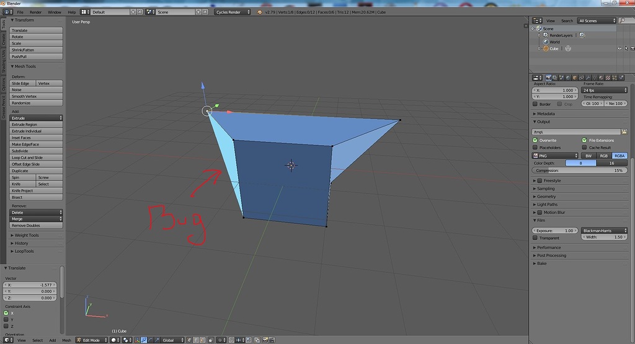Screen dimensions: 635x344
Task: Expand the Sampling panel
Action: (x=546, y=188)
